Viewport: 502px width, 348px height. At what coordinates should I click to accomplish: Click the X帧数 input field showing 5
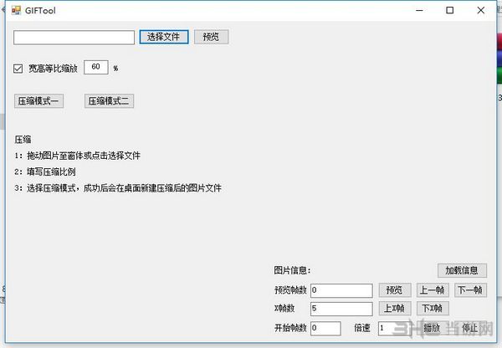coord(341,309)
